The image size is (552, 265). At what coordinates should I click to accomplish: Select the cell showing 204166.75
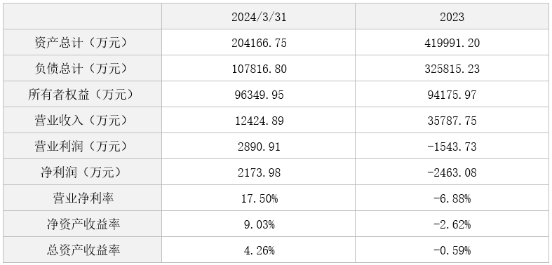coord(258,42)
